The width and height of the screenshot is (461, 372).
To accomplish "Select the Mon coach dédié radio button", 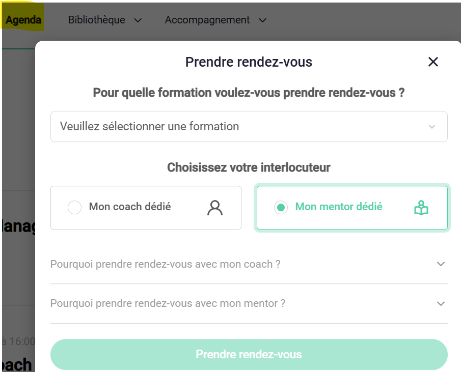I will (x=75, y=208).
